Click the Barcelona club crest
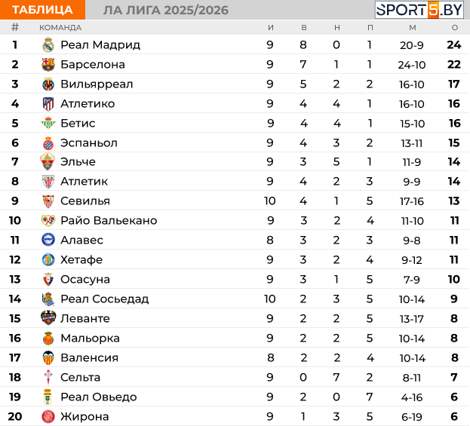The height and width of the screenshot is (426, 470). [x=48, y=65]
